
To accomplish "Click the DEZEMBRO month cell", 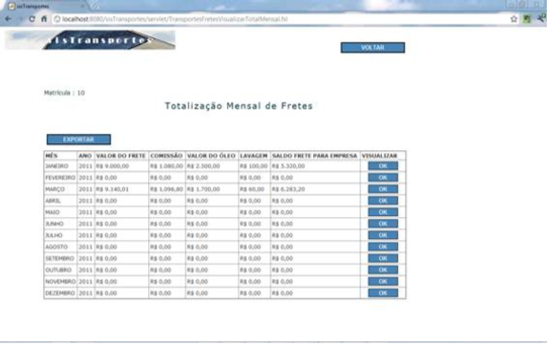I will (x=60, y=293).
